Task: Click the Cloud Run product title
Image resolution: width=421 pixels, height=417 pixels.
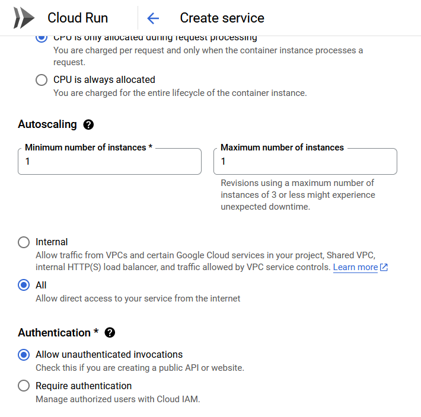Action: [78, 18]
